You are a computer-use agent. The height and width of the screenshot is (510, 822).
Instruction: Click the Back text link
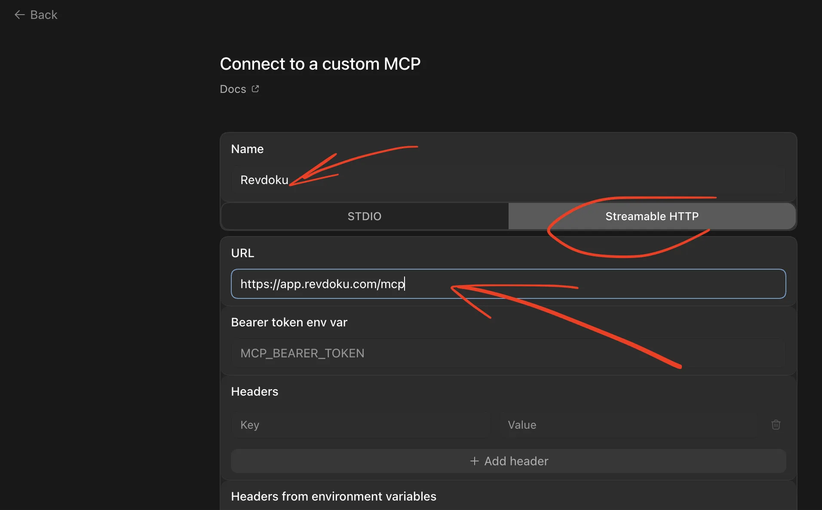click(44, 15)
